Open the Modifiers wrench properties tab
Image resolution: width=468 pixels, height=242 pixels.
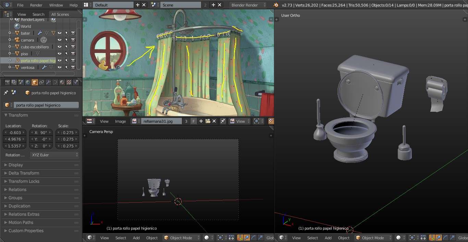click(x=48, y=82)
